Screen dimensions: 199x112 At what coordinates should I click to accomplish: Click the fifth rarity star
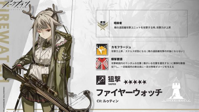click(144, 82)
